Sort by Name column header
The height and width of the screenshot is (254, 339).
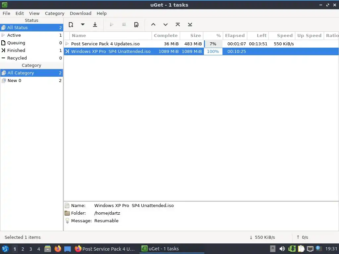coord(111,36)
